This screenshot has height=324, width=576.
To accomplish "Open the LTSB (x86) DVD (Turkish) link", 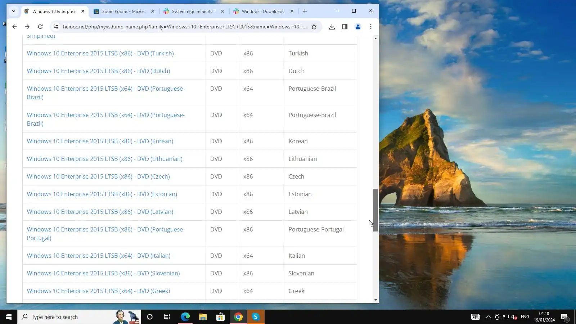I will pyautogui.click(x=100, y=53).
